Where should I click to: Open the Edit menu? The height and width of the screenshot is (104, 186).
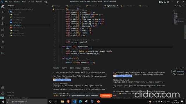pyautogui.click(x=11, y=2)
